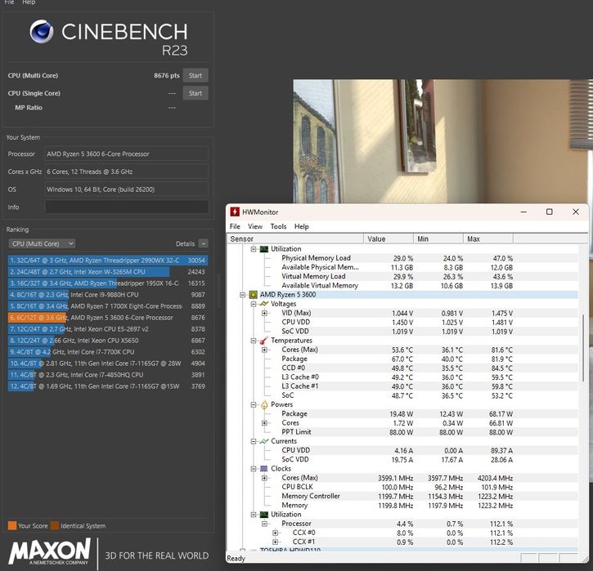Click the HWMonitor vertical scrollbar thumb

(x=583, y=347)
